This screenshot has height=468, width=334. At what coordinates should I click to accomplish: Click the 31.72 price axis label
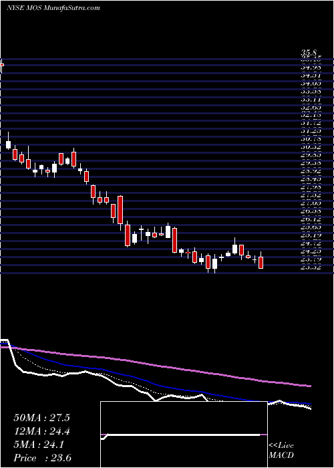pyautogui.click(x=311, y=123)
